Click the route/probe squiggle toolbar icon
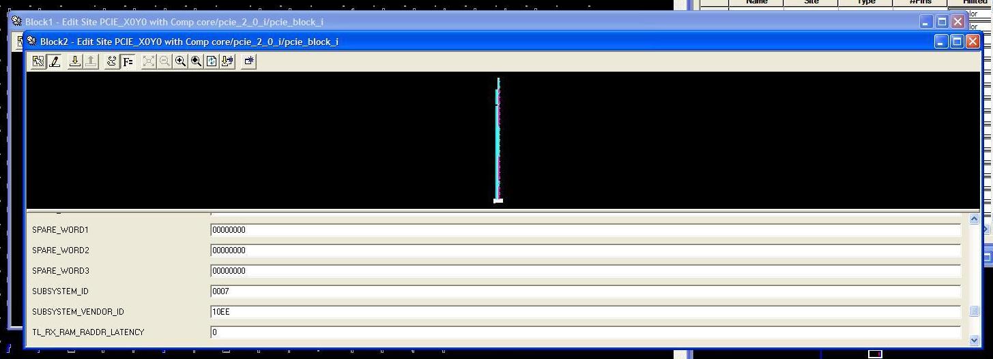The image size is (993, 359). pos(112,61)
